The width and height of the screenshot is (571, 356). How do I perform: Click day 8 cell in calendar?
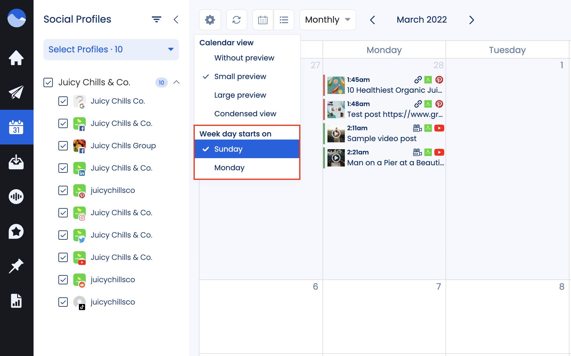point(507,316)
